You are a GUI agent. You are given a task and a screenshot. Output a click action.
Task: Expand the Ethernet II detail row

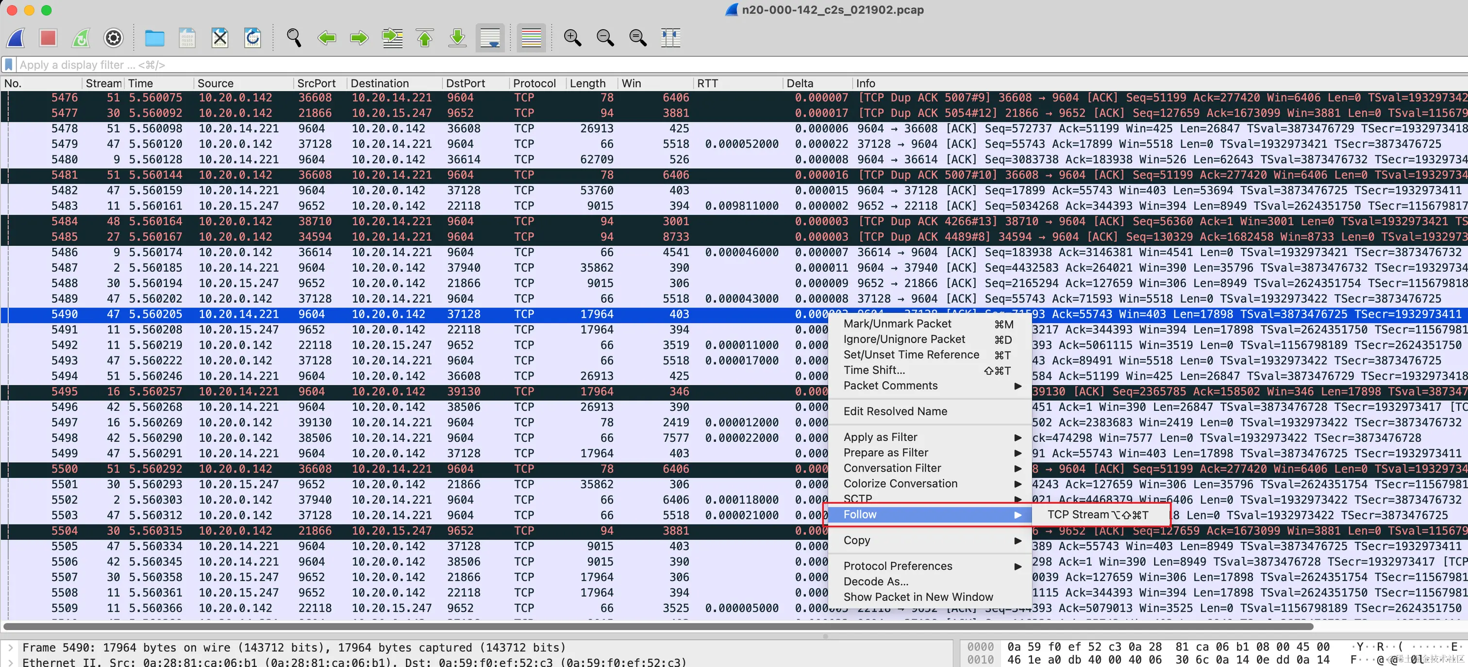click(x=11, y=663)
